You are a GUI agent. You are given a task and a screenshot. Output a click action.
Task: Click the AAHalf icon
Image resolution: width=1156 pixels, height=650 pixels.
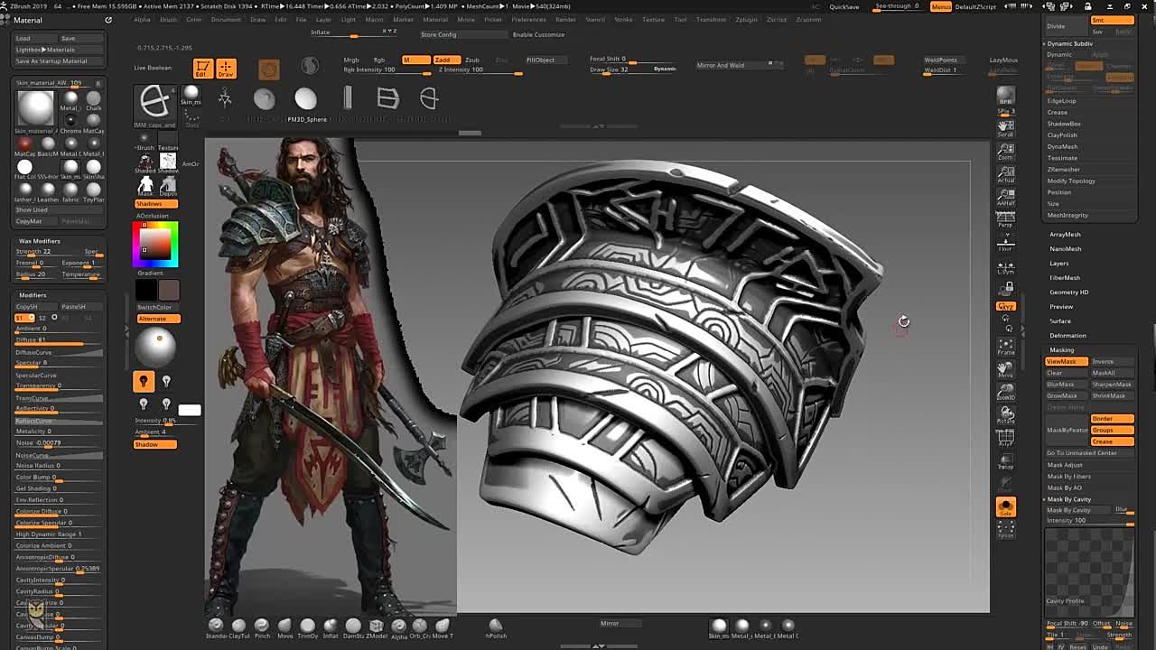1005,197
